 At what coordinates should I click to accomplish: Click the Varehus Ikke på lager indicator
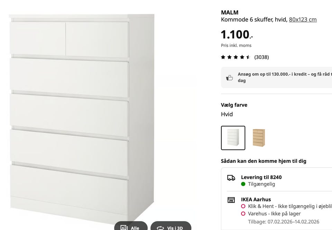tap(243, 213)
